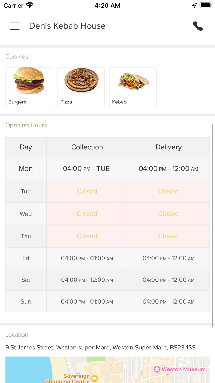Tap the Collection column header
This screenshot has width=215, height=383.
pyautogui.click(x=87, y=147)
